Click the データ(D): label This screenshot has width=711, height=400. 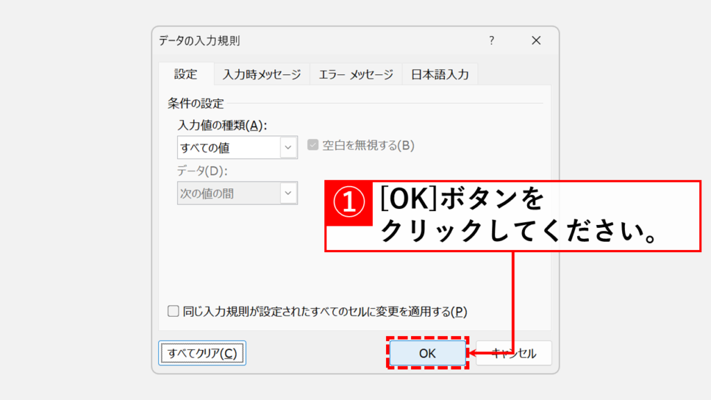point(202,171)
